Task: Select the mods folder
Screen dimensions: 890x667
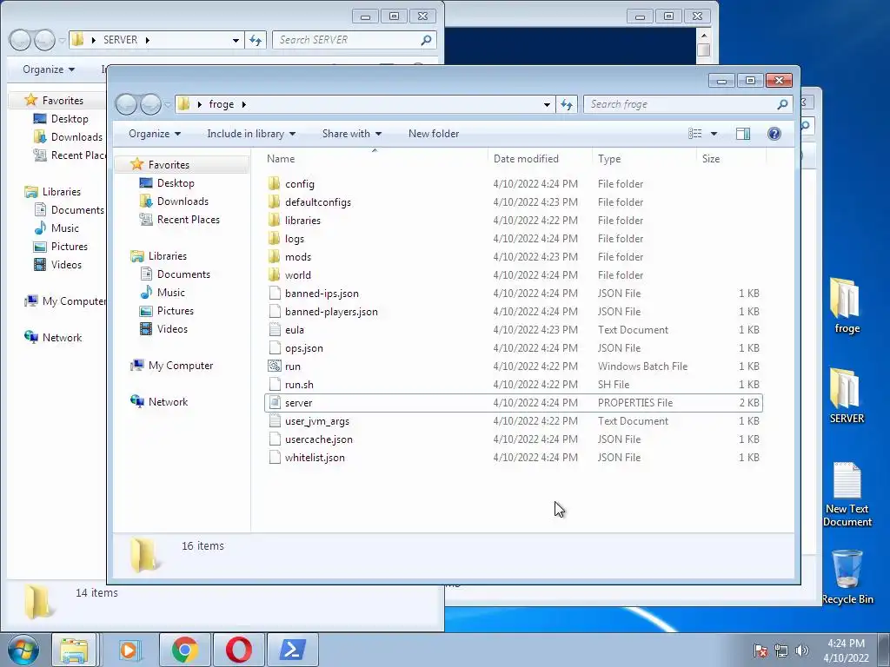Action: click(514, 256)
